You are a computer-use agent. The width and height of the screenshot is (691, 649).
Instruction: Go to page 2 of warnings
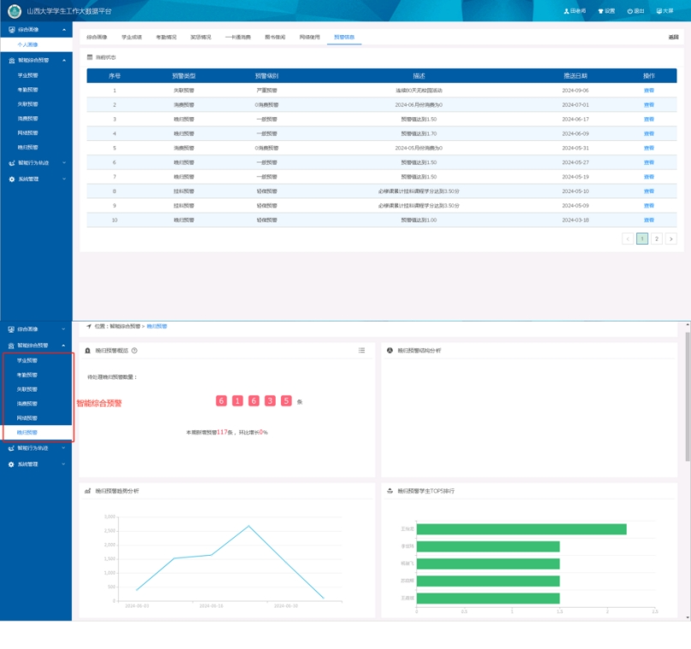point(657,239)
